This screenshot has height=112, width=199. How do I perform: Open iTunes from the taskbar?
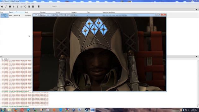[48, 110]
